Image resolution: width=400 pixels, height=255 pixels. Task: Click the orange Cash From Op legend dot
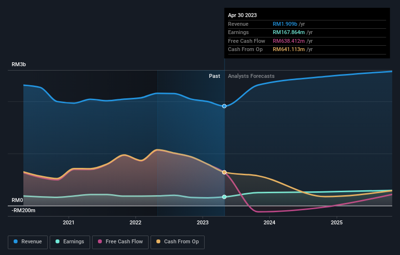(x=158, y=241)
